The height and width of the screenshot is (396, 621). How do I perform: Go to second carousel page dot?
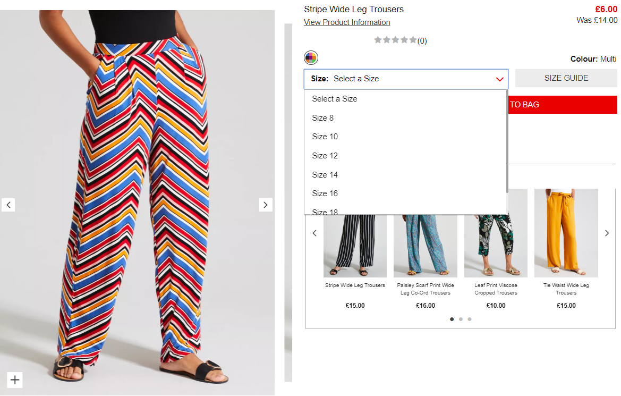tap(461, 319)
